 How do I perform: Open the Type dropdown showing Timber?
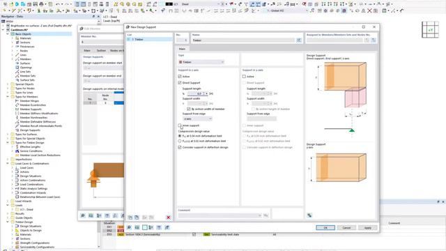[201, 62]
